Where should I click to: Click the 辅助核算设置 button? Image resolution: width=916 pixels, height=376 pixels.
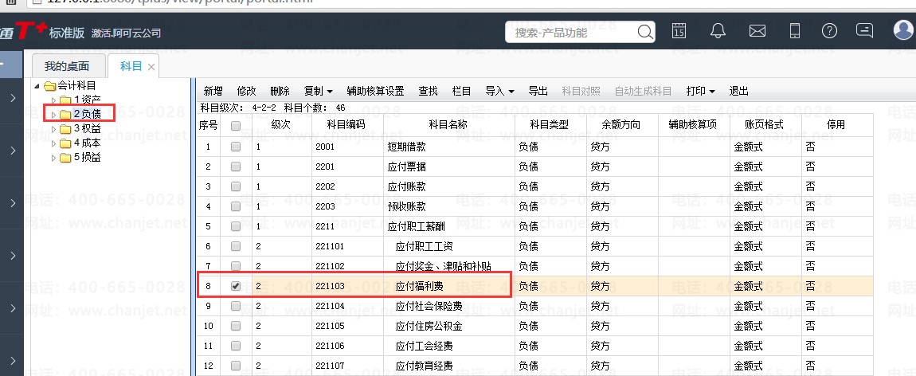375,91
